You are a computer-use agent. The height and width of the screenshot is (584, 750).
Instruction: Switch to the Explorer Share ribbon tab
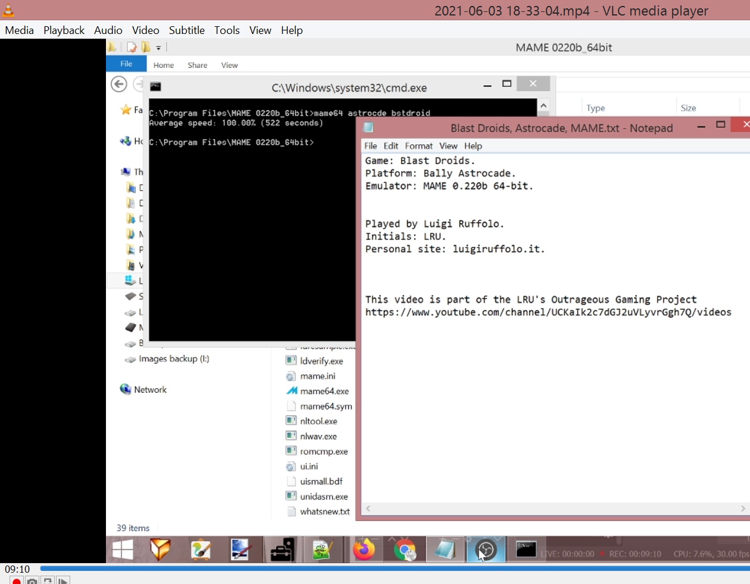[x=197, y=66]
